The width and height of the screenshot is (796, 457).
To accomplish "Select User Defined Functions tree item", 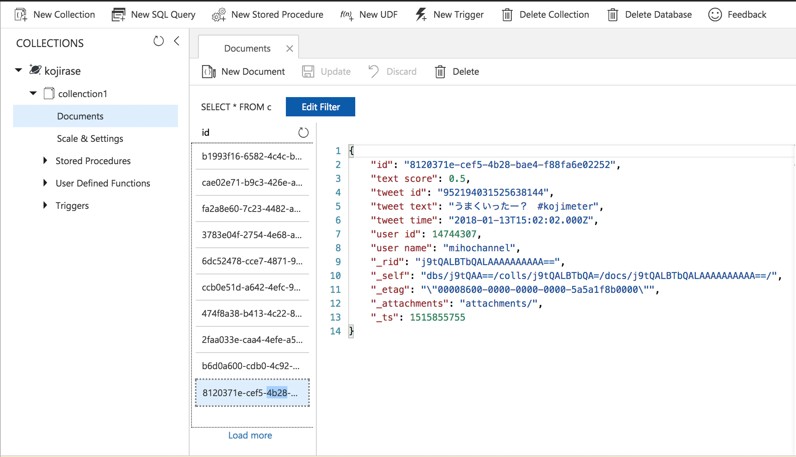I will click(103, 183).
